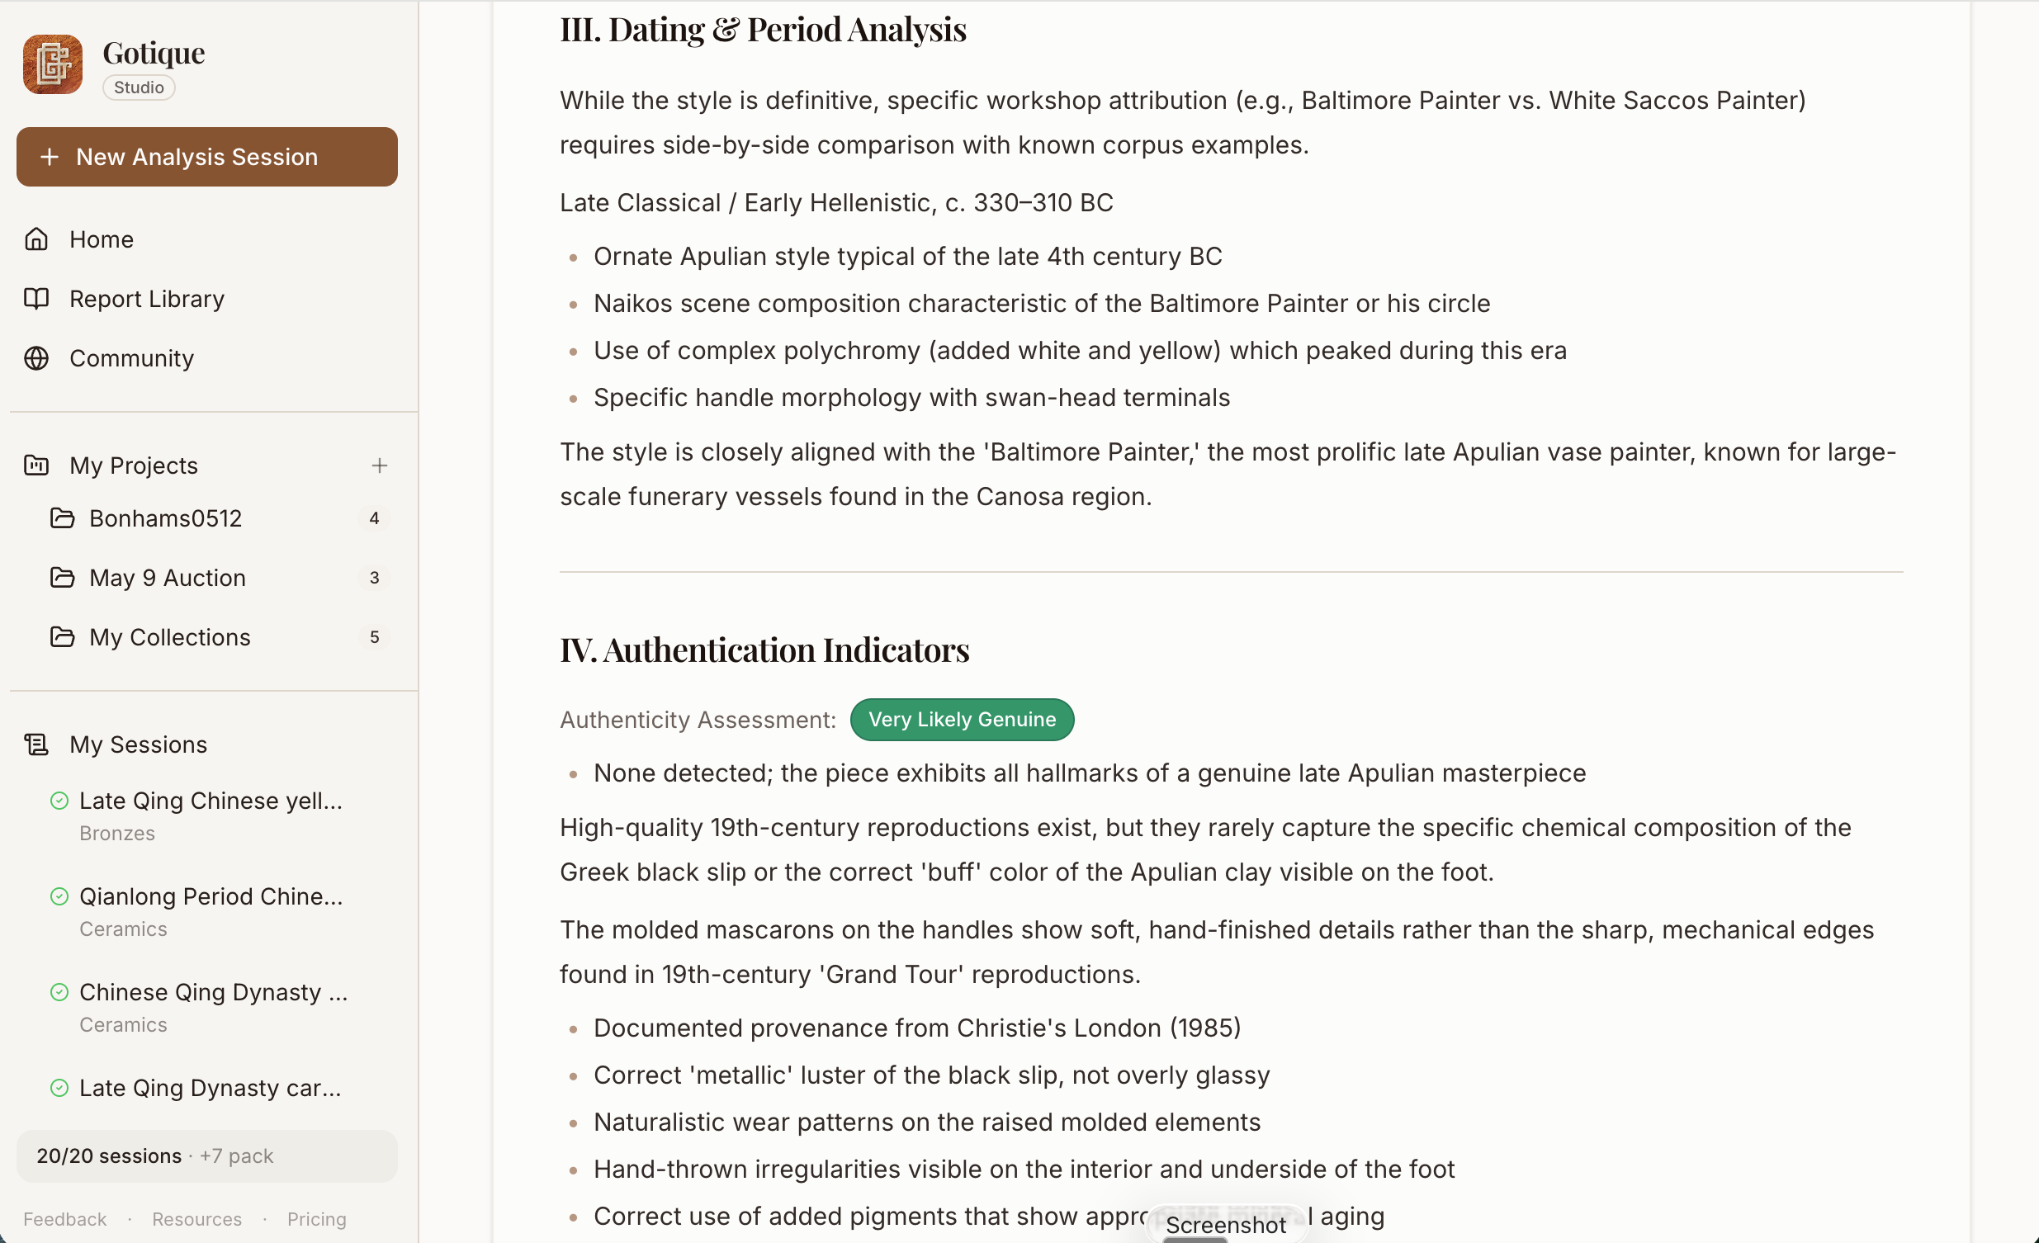Image resolution: width=2039 pixels, height=1243 pixels.
Task: Click green check beside Qianlong Period session
Action: point(59,896)
